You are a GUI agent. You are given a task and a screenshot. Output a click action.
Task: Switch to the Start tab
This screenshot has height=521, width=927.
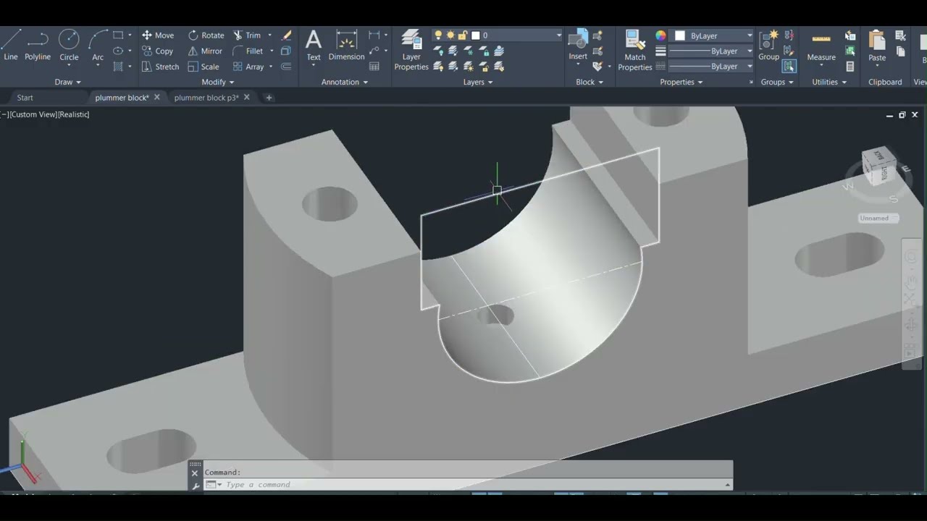coord(25,97)
